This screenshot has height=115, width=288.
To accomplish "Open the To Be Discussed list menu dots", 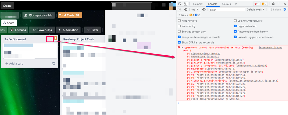I will (x=50, y=39).
